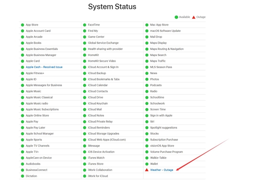Select the Find My status entry
This screenshot has height=182, width=265.
[93, 31]
